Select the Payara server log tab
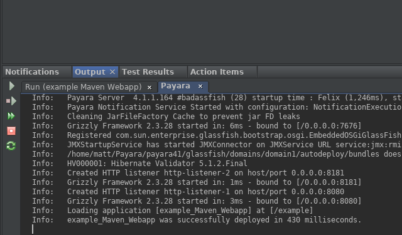The image size is (402, 235). 176,86
